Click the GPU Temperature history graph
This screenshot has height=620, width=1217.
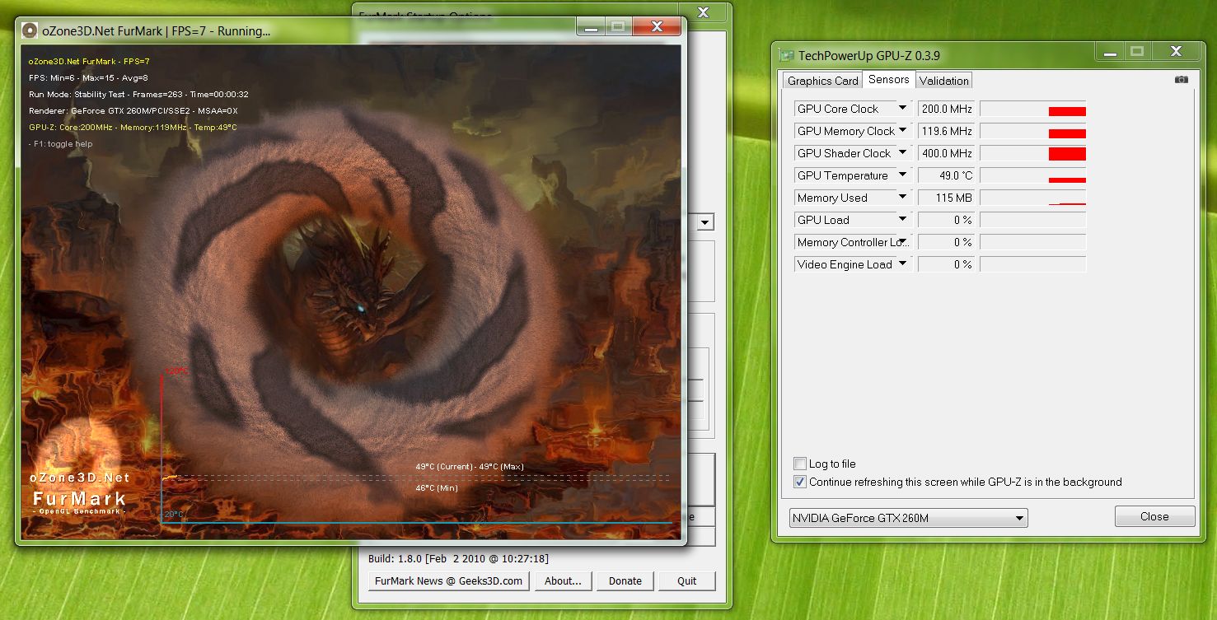[x=1032, y=175]
